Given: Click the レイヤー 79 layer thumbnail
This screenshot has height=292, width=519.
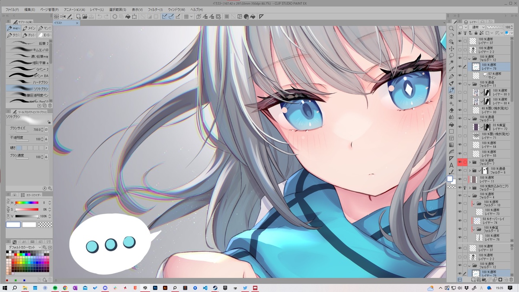Looking at the screenshot, I should point(475,67).
